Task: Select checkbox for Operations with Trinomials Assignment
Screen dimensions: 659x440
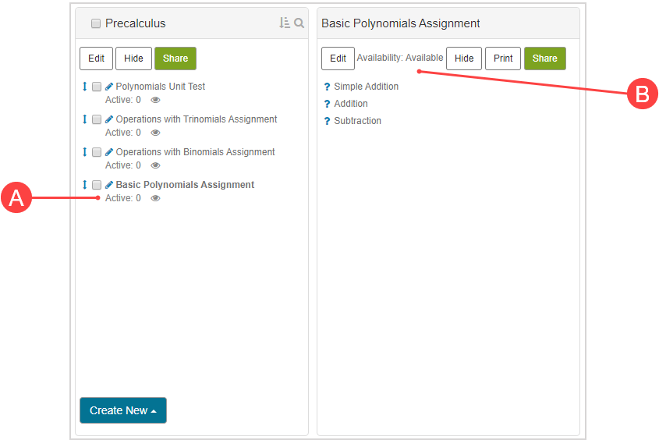Action: click(x=97, y=119)
